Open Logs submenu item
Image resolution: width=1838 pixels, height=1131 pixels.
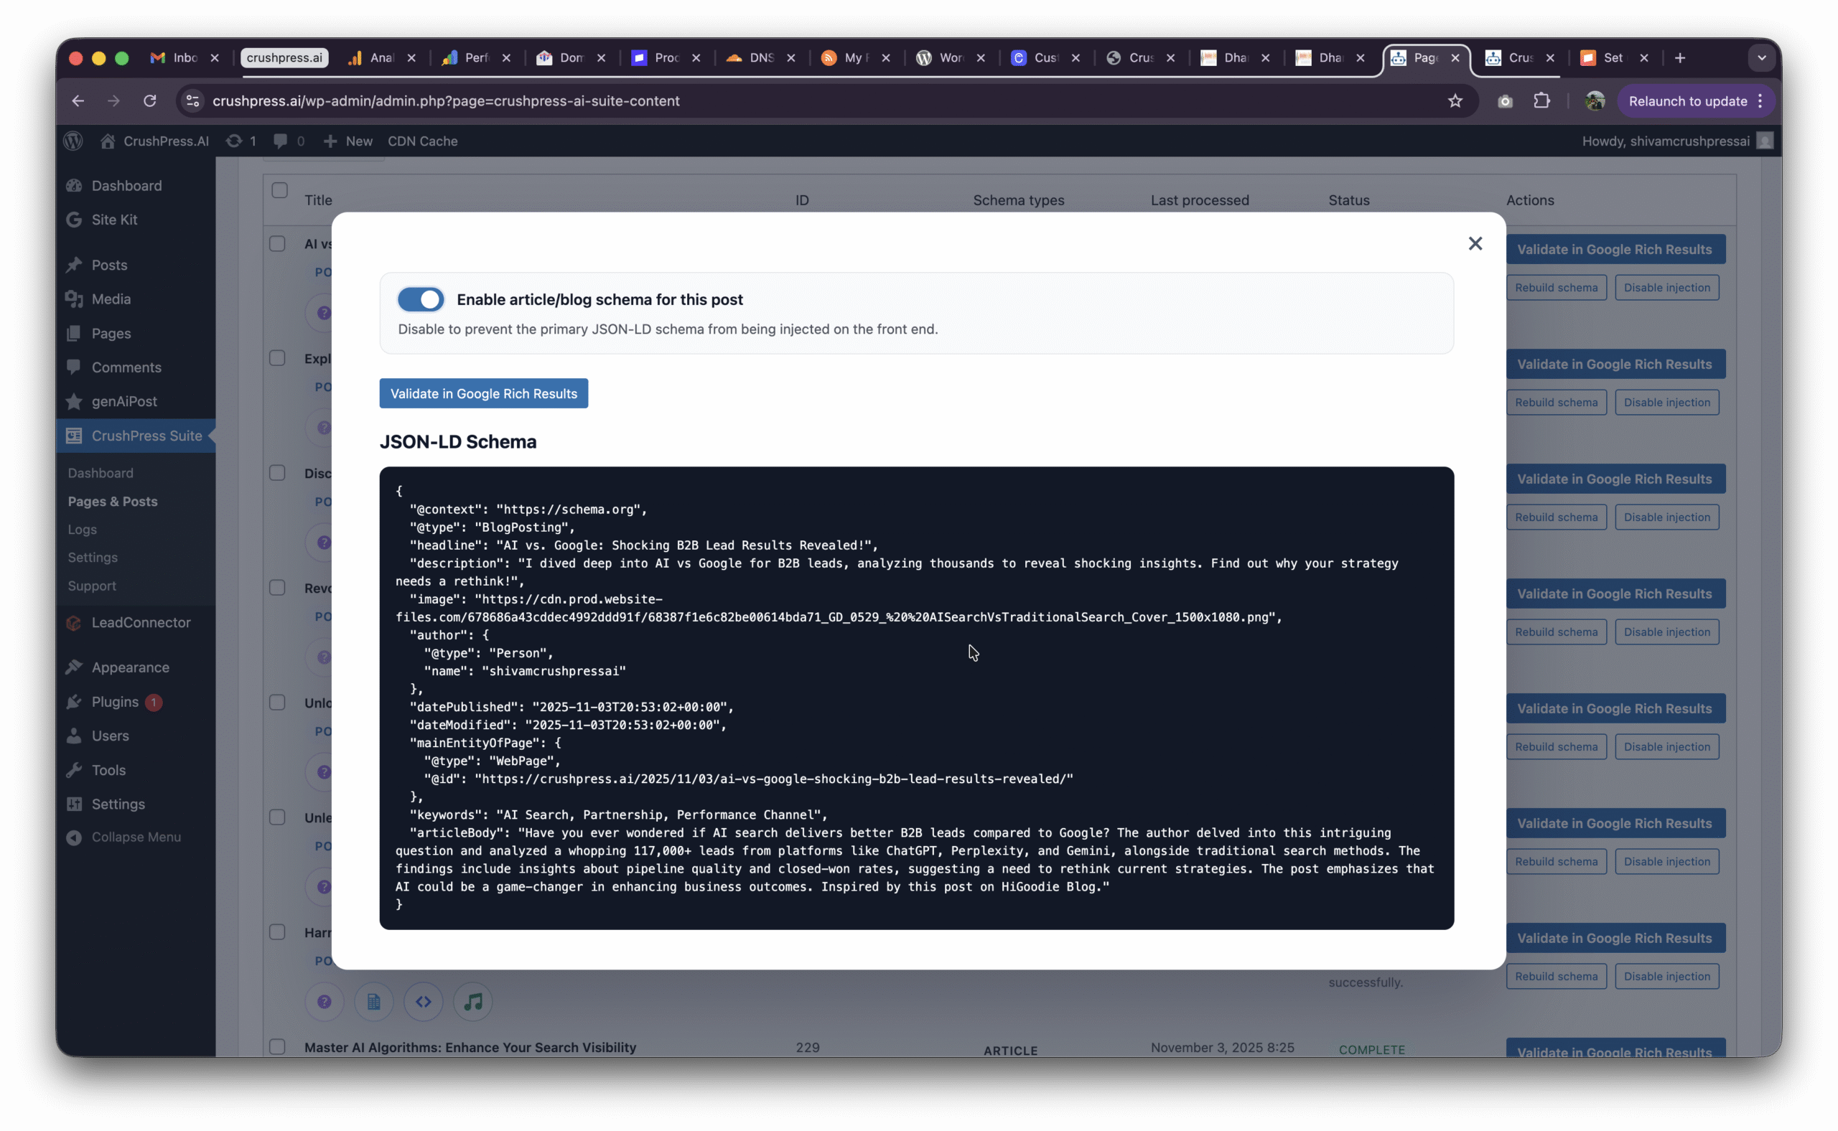(83, 529)
